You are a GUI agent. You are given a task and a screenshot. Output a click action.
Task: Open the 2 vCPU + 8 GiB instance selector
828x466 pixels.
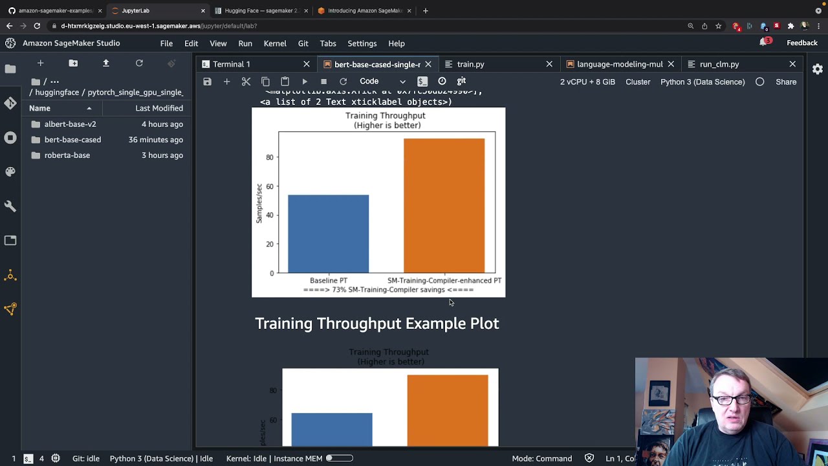[587, 82]
